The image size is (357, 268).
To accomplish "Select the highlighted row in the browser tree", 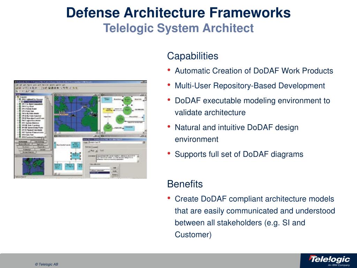I will pyautogui.click(x=33, y=102).
